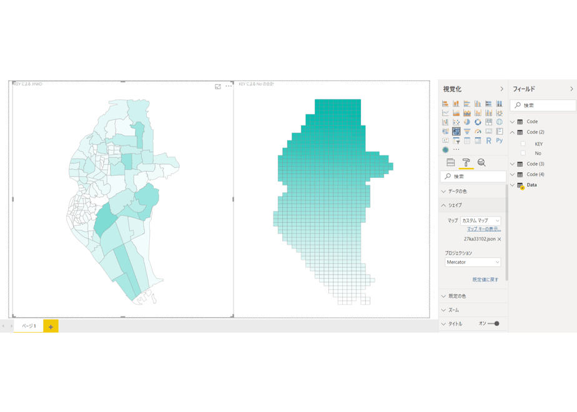The height and width of the screenshot is (412, 577).
Task: Switch to the ページ 1 tab
Action: pyautogui.click(x=29, y=326)
